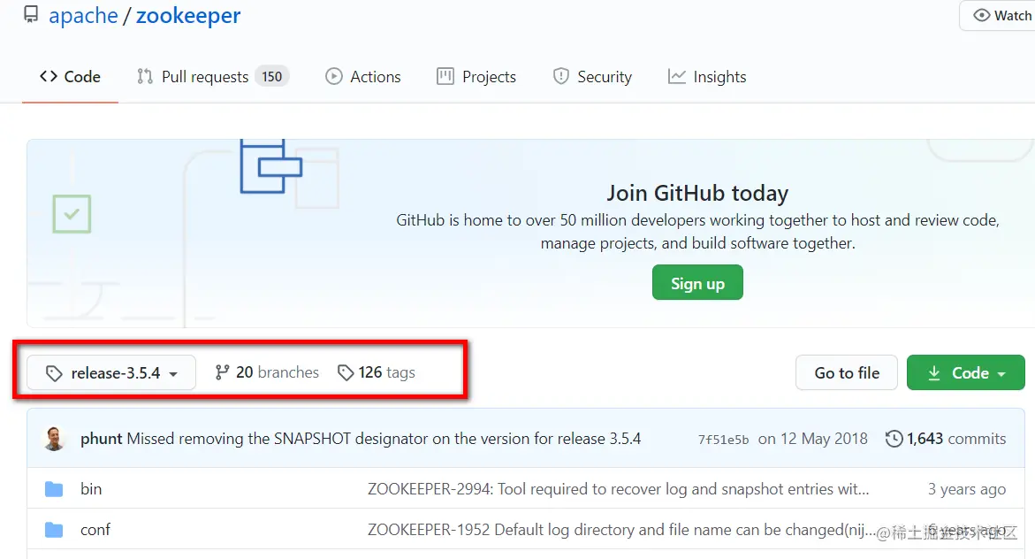
Task: Open the bin folder
Action: point(91,489)
